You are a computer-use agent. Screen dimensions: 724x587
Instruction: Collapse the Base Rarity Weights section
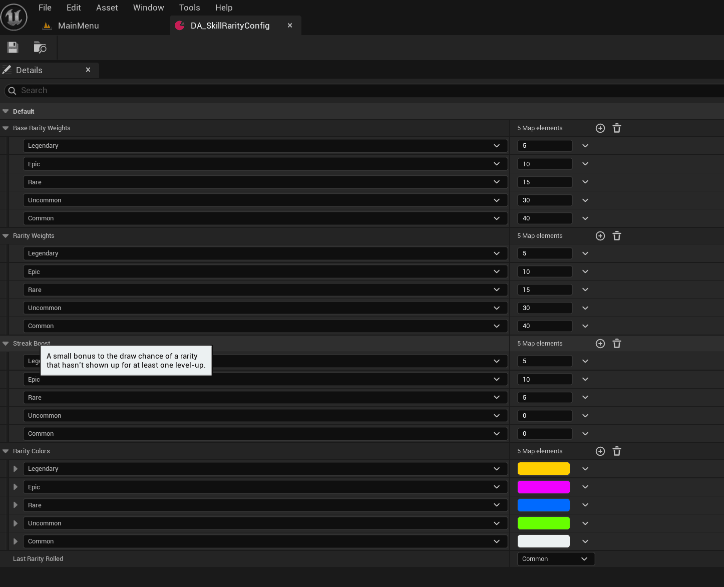(x=6, y=128)
